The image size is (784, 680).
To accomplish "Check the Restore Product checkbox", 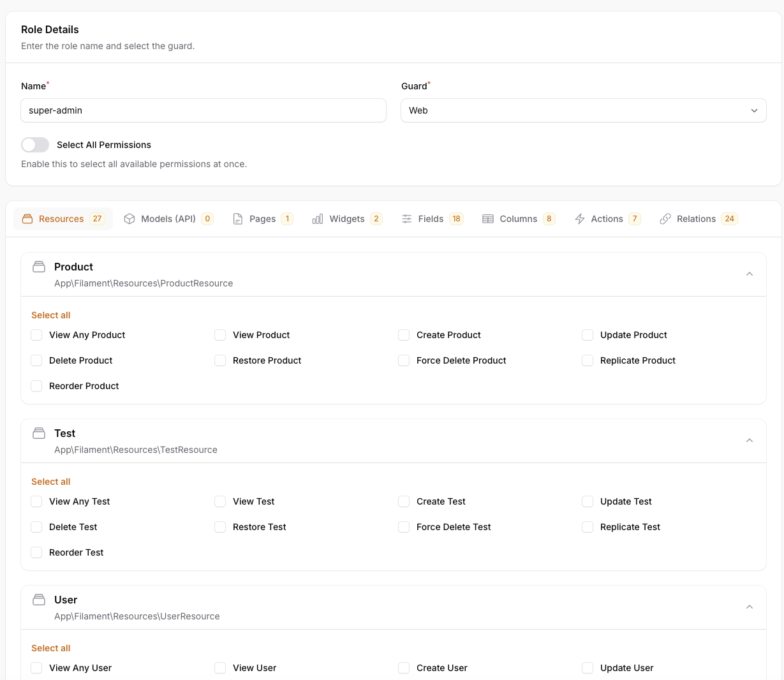I will 220,360.
